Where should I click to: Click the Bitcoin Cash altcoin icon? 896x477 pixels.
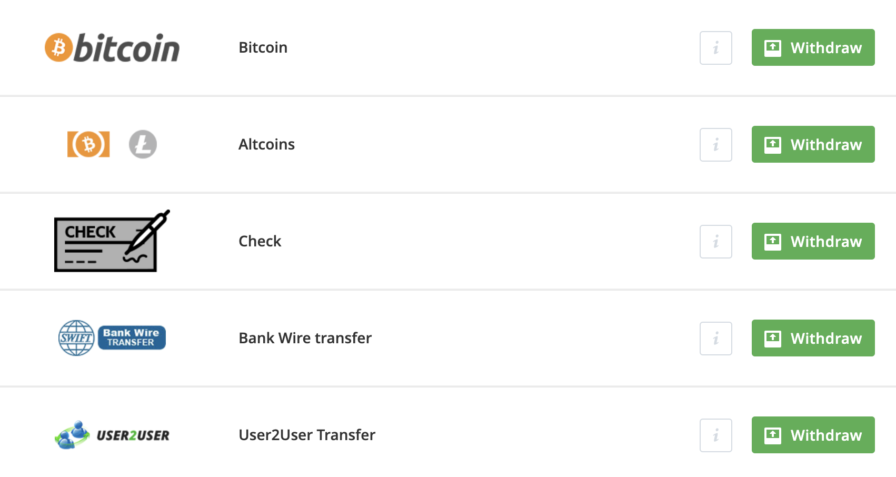(x=88, y=144)
